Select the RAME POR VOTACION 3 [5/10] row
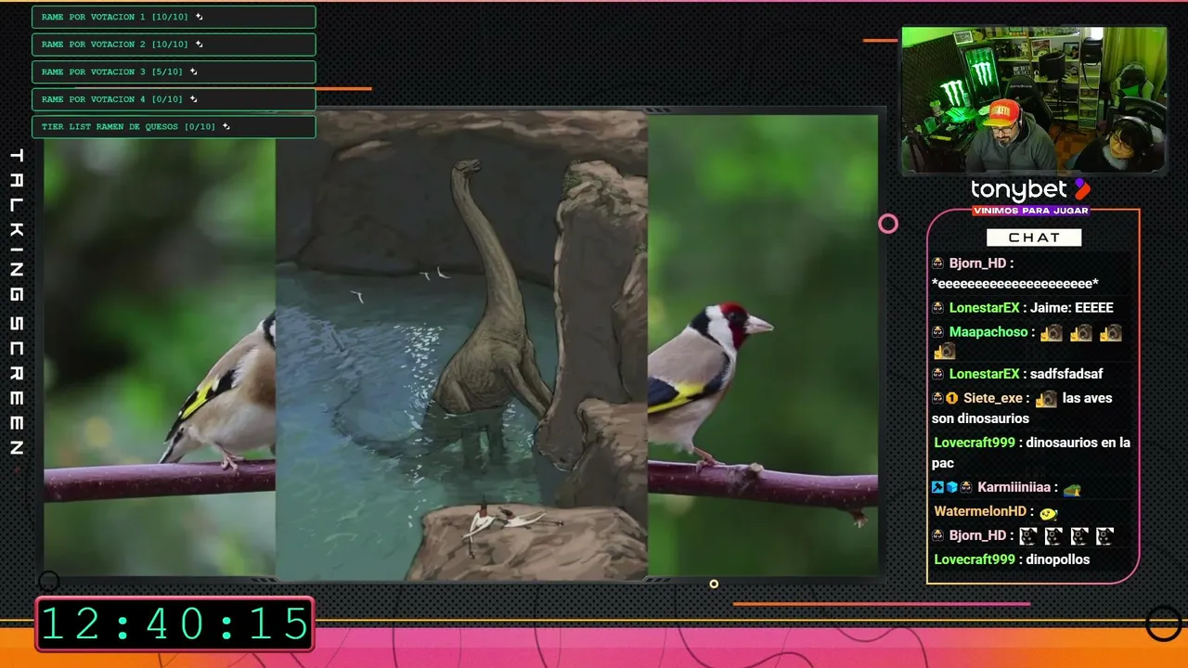The height and width of the screenshot is (668, 1188). tap(174, 71)
